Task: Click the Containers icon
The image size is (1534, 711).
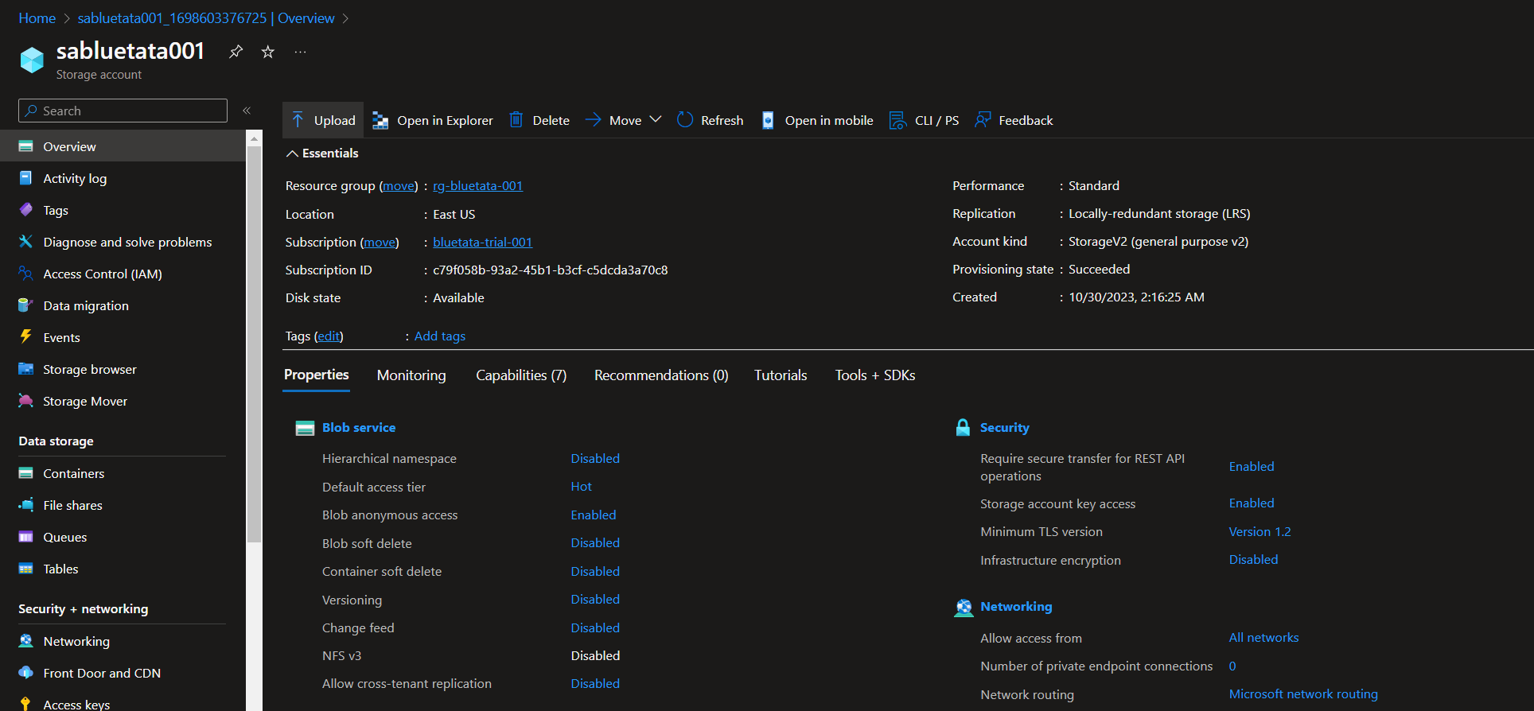Action: (x=25, y=473)
